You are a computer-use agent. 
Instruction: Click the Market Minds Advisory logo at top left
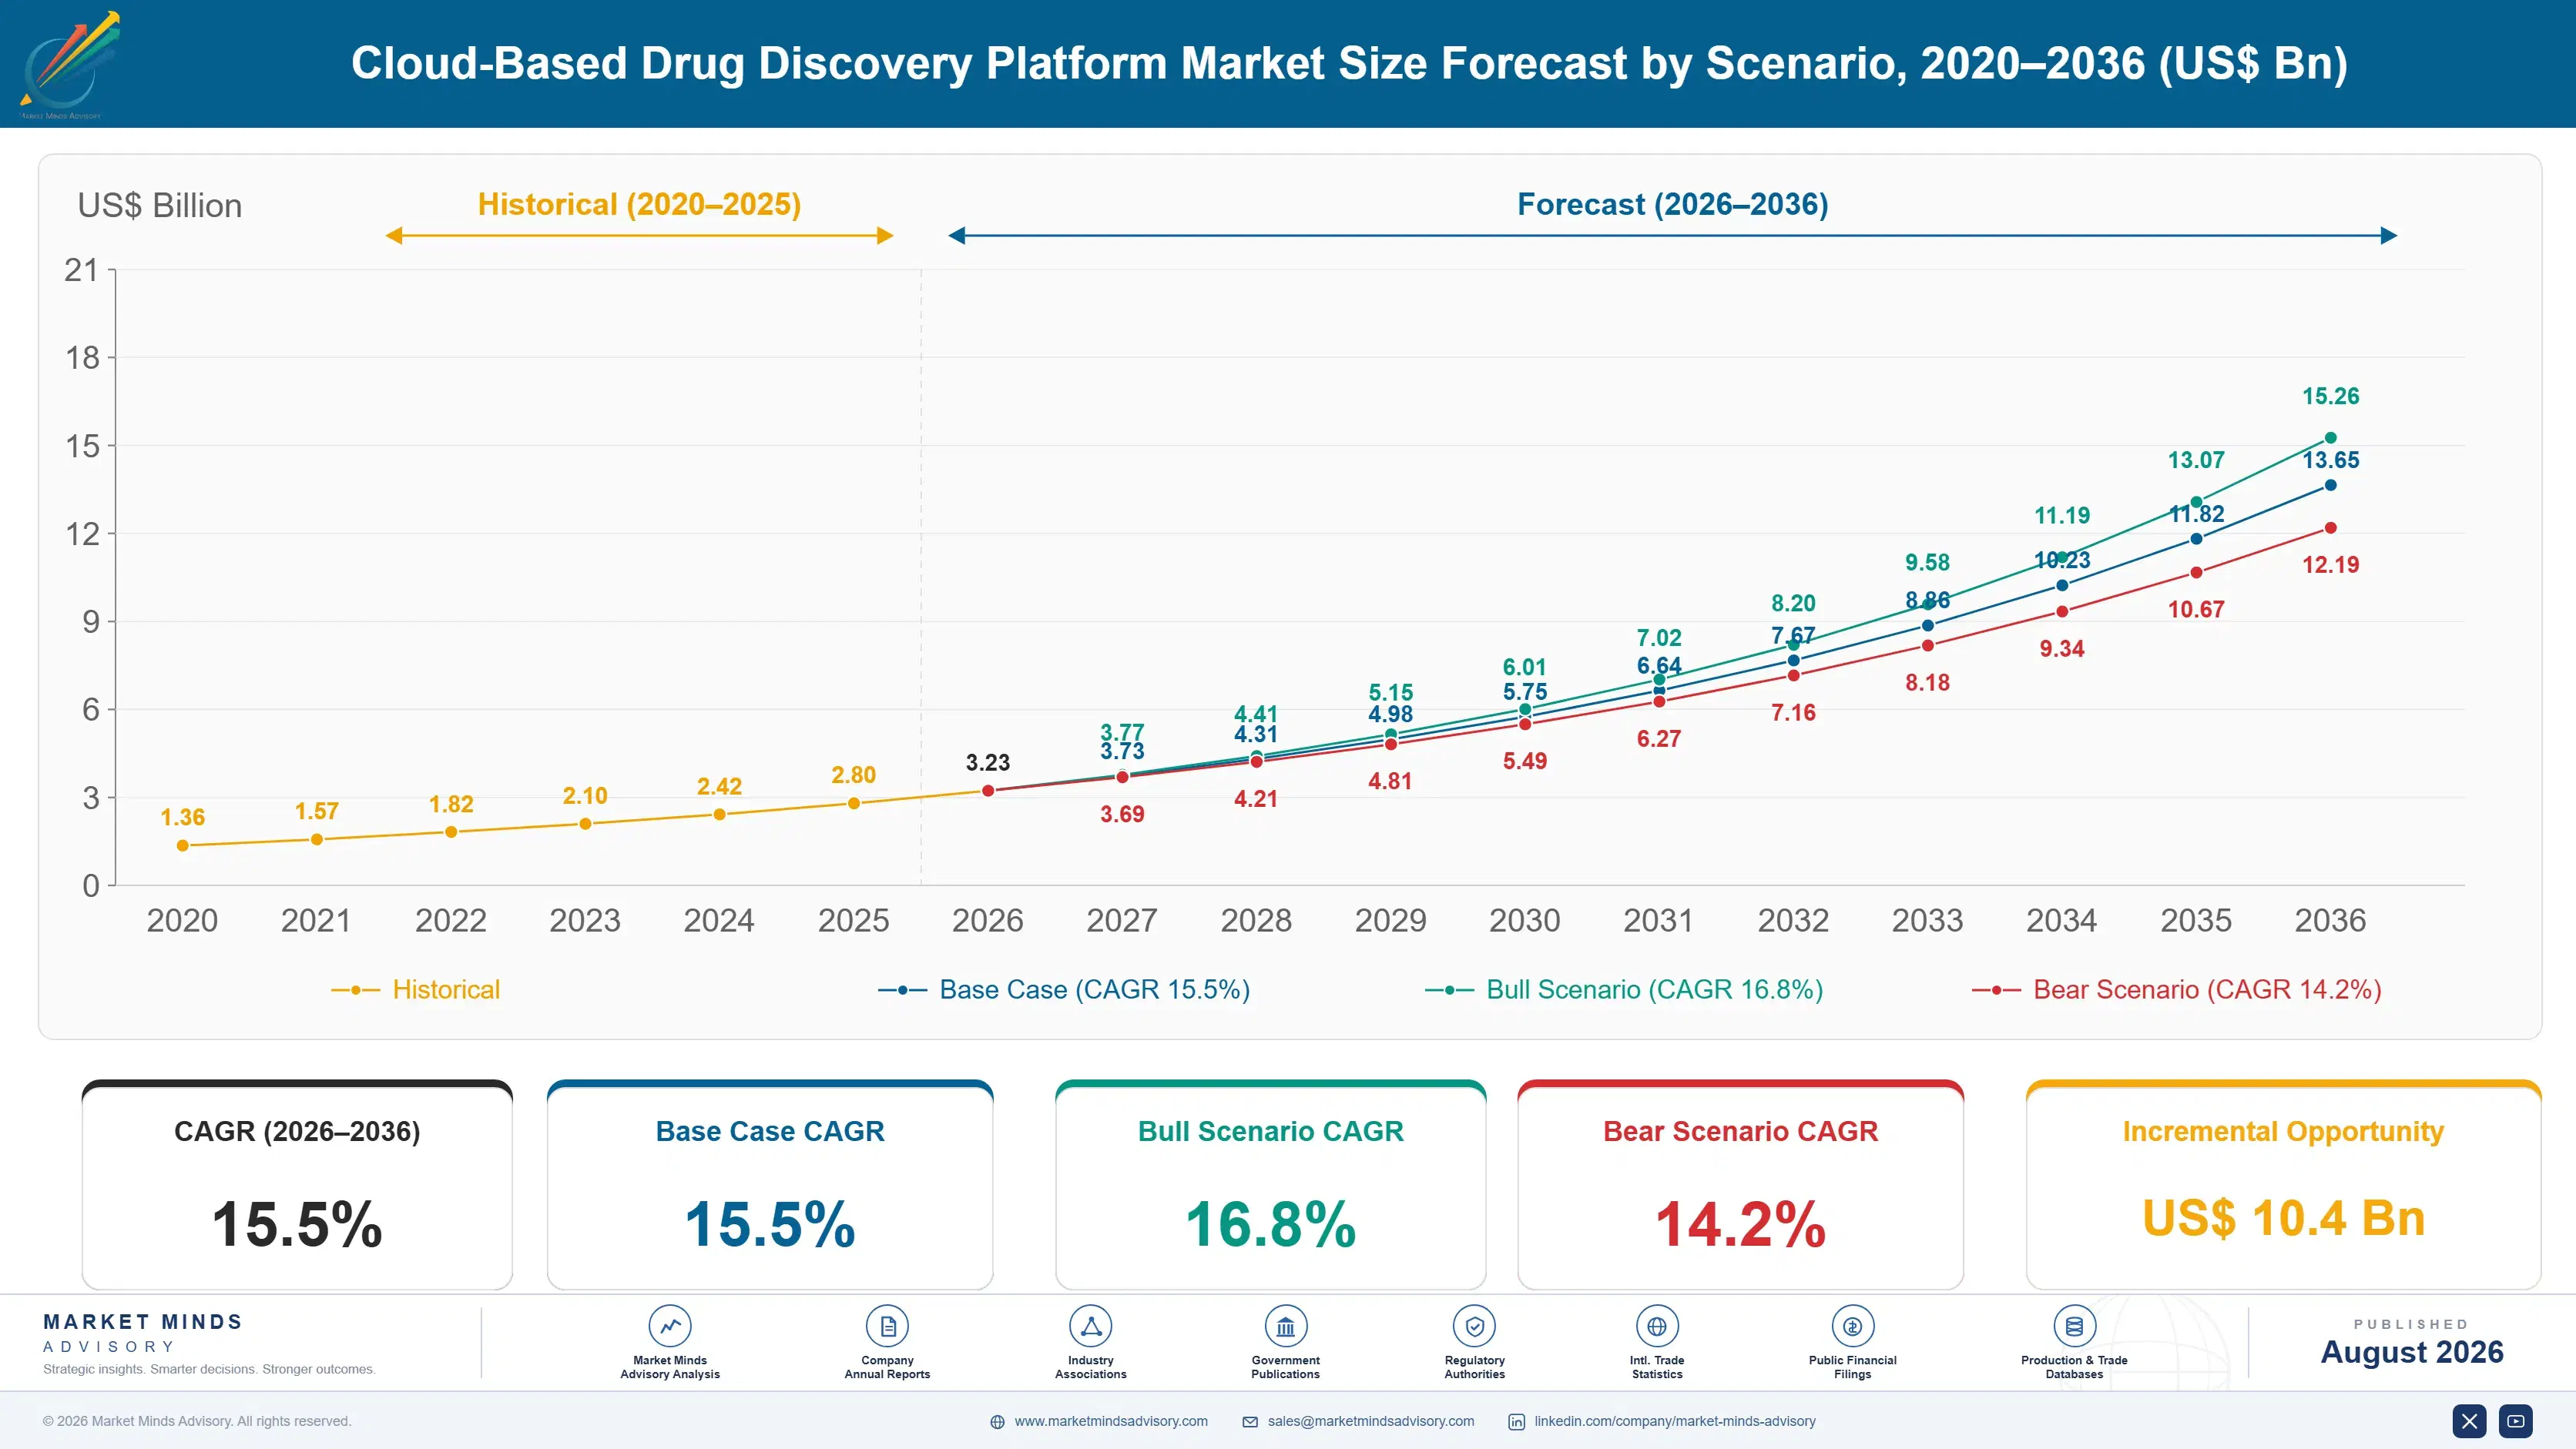pyautogui.click(x=70, y=65)
